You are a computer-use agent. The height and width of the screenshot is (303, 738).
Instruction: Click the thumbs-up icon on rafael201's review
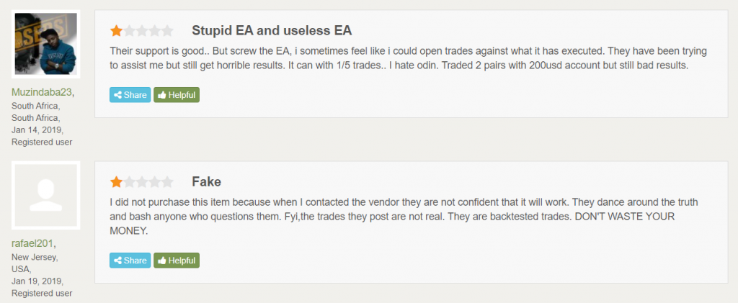pyautogui.click(x=162, y=260)
